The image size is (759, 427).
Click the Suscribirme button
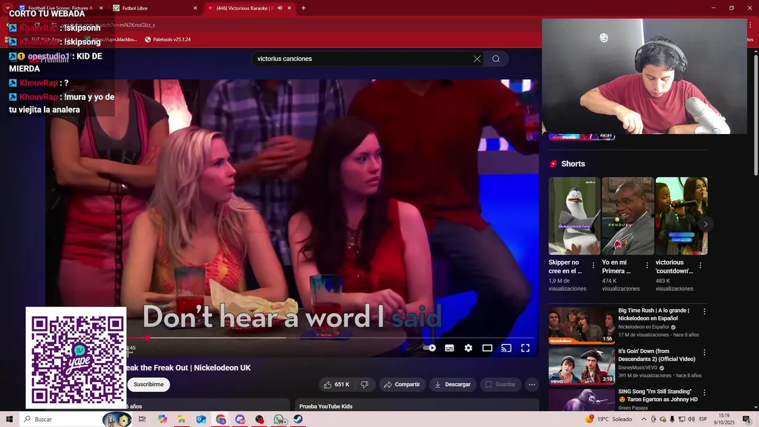click(148, 384)
